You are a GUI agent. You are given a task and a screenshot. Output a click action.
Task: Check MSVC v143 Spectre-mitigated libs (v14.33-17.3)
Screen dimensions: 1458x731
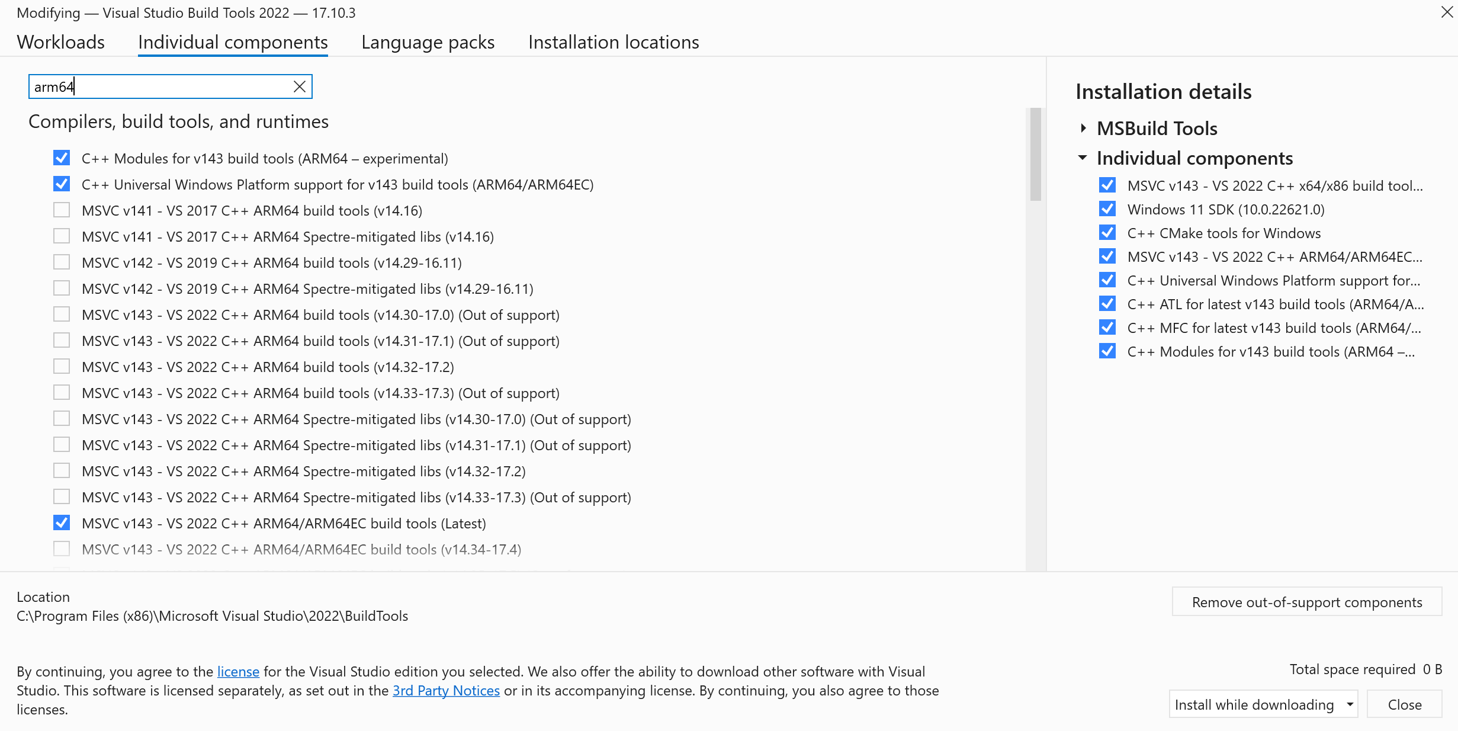click(62, 497)
